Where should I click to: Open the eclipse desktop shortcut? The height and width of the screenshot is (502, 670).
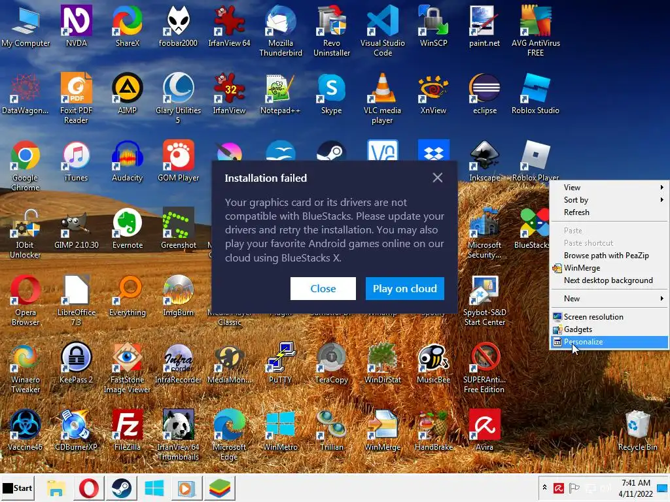tap(485, 93)
